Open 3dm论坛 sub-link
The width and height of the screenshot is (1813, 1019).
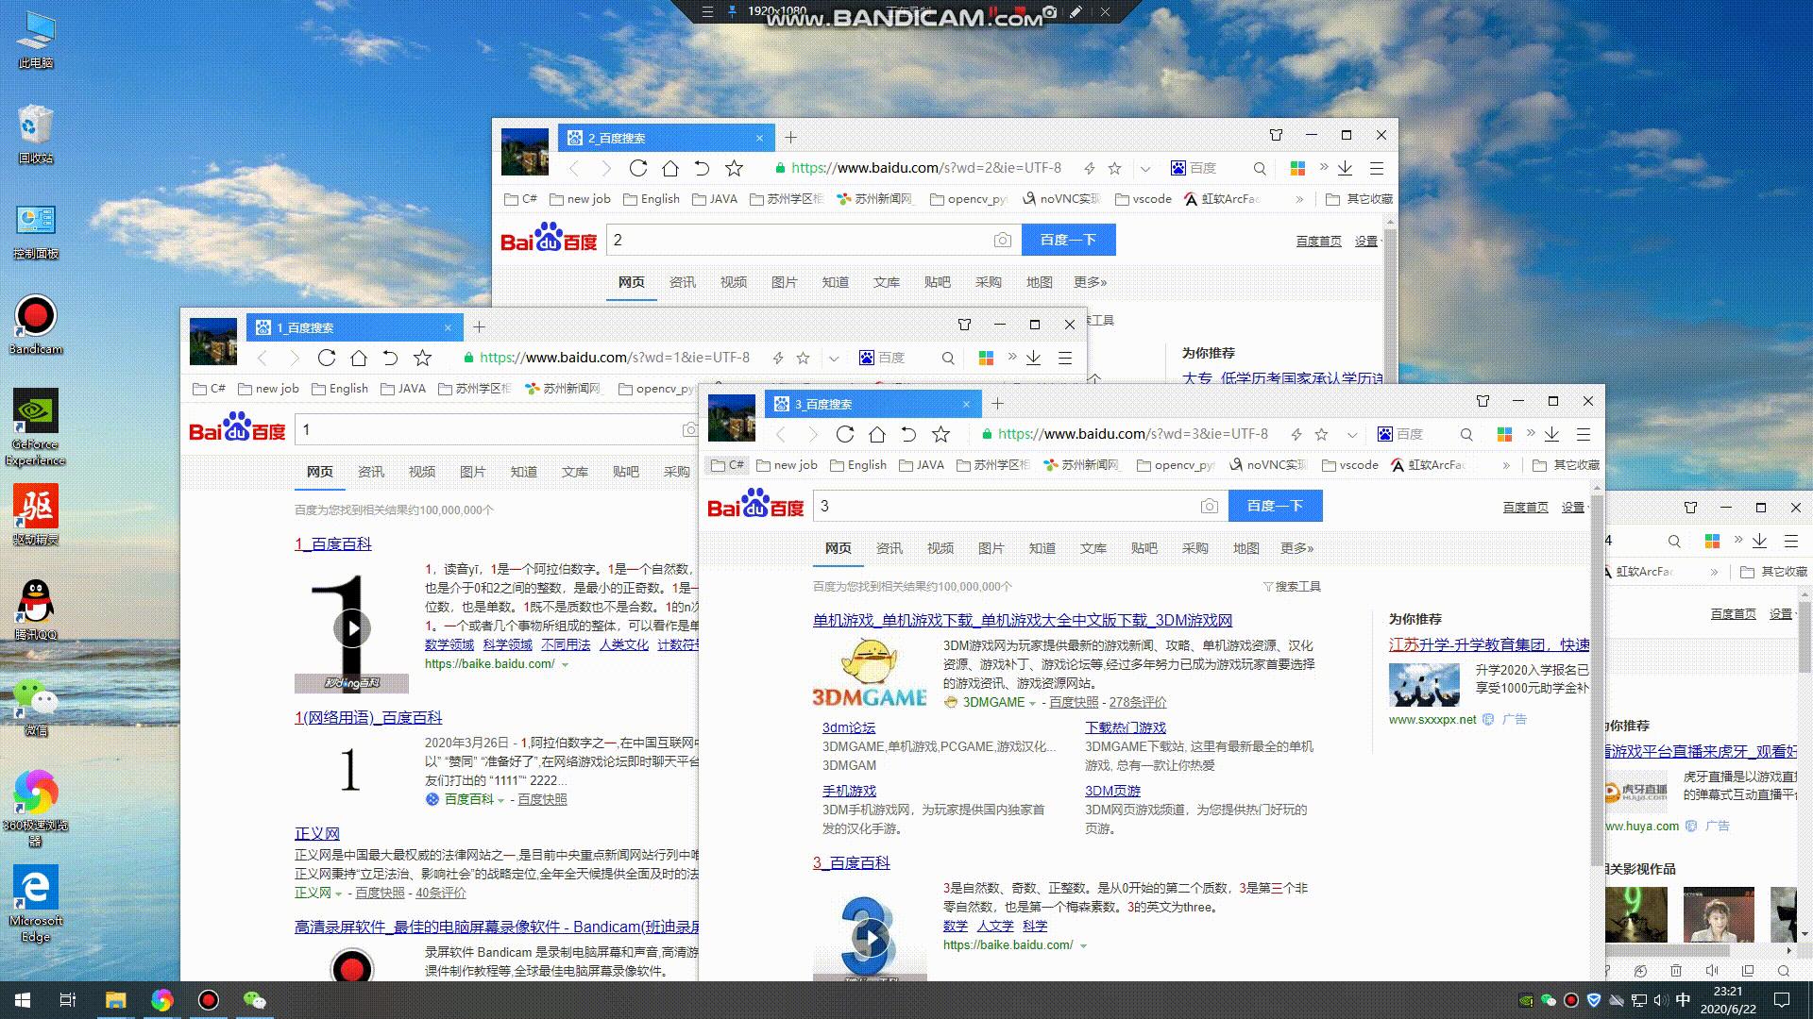(x=849, y=727)
